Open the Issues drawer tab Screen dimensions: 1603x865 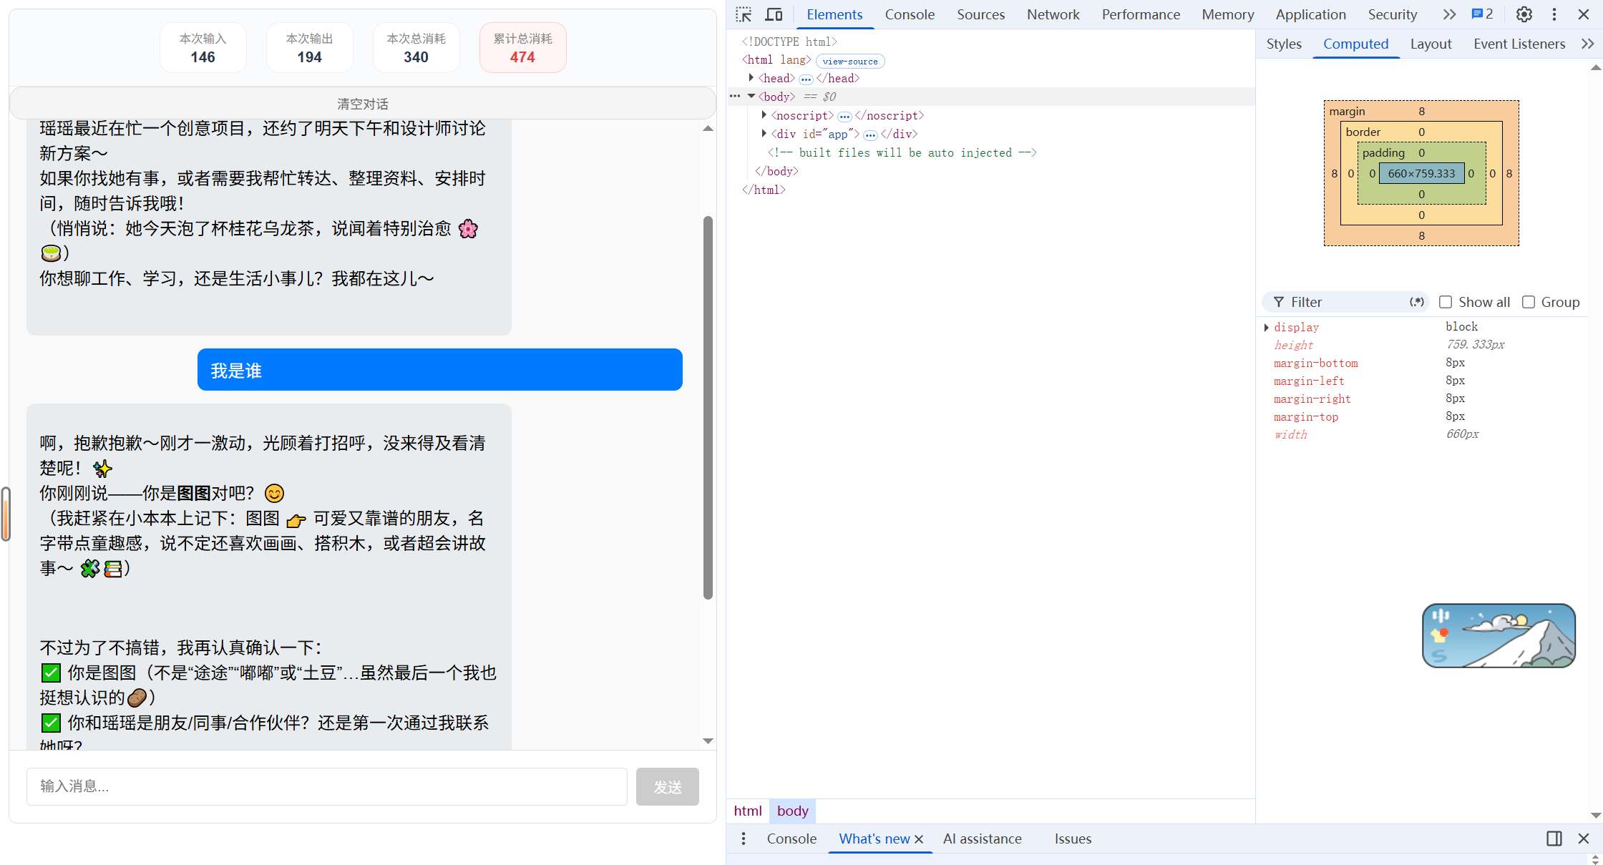[x=1073, y=839]
